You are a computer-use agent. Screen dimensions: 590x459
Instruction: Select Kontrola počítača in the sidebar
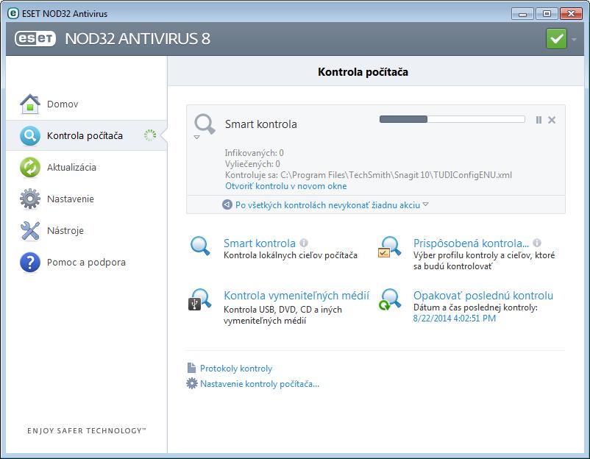87,135
